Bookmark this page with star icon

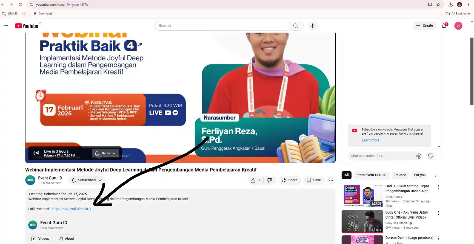pyautogui.click(x=438, y=4)
